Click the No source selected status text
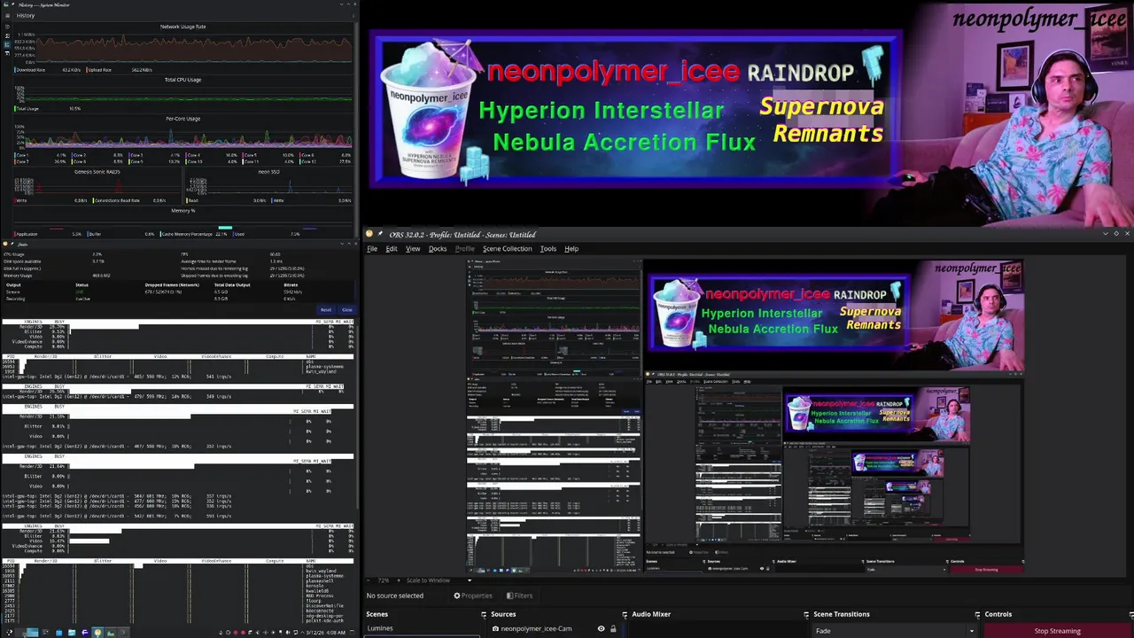The width and height of the screenshot is (1134, 638). 395,595
